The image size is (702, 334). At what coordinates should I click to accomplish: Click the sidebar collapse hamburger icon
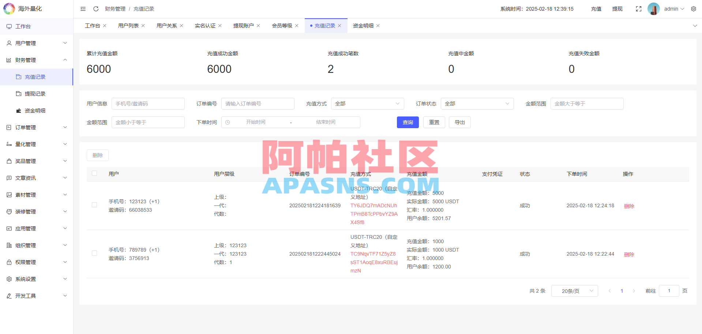[83, 8]
